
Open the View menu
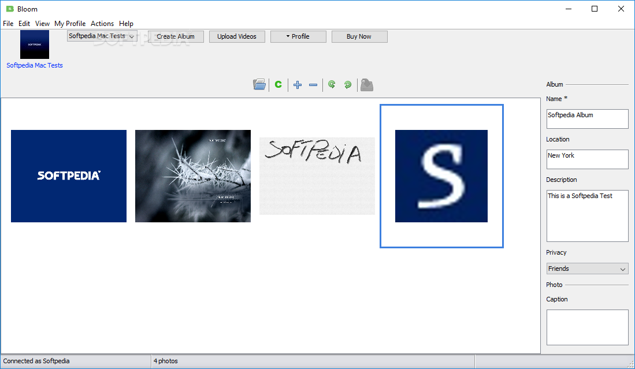pos(42,24)
